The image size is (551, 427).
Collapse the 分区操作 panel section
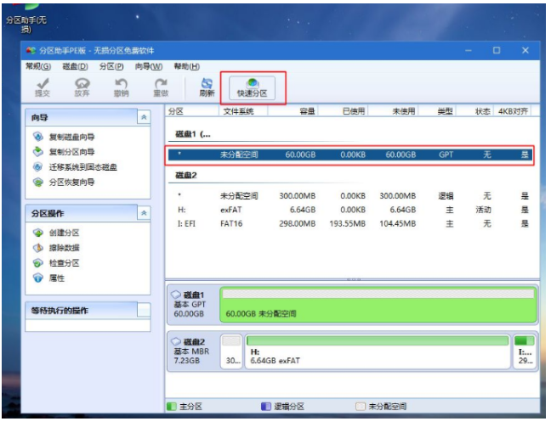pos(144,213)
